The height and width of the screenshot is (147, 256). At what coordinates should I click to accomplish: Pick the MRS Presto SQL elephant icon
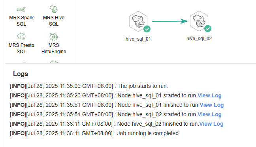(x=21, y=37)
